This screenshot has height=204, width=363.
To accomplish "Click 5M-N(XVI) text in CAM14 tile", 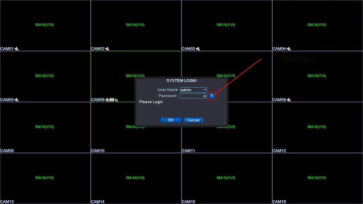I will click(x=135, y=178).
